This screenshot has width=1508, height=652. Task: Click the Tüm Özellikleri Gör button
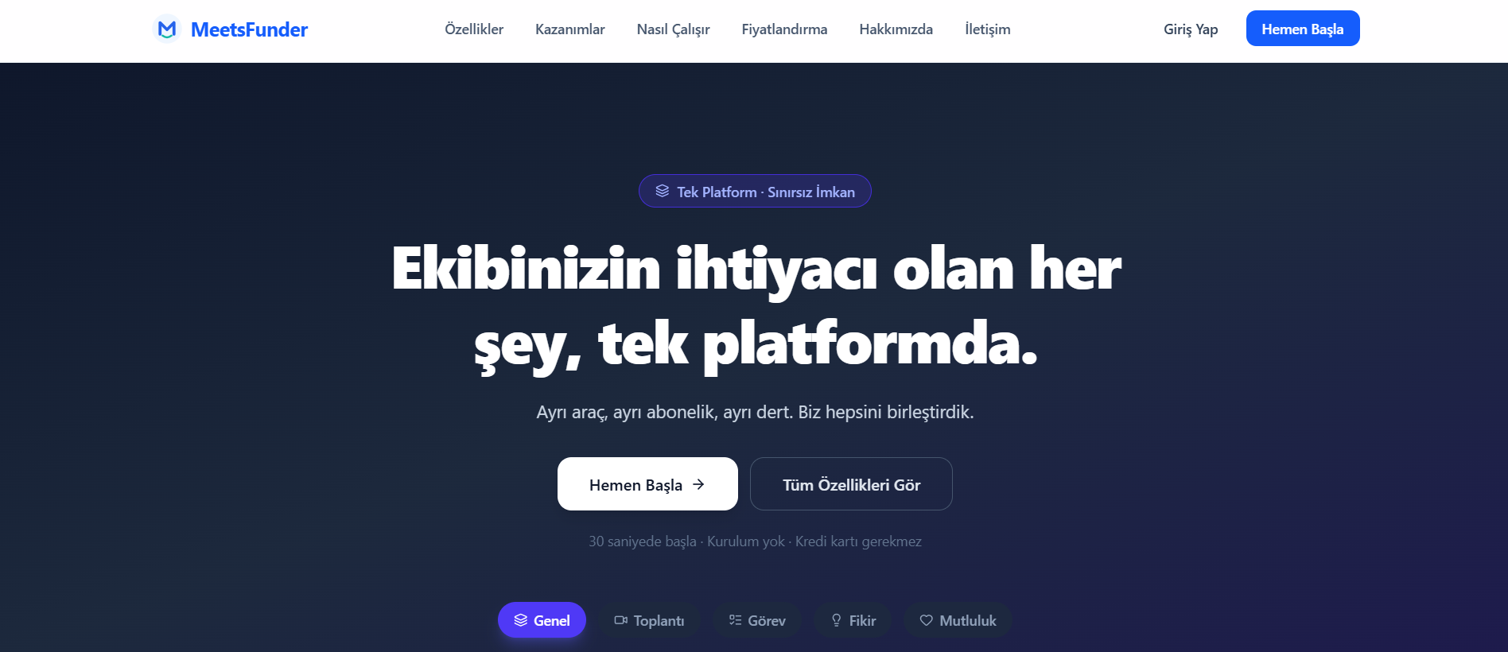(x=851, y=484)
